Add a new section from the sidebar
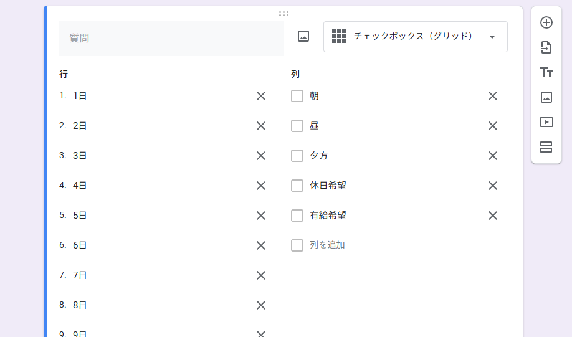 coord(546,147)
